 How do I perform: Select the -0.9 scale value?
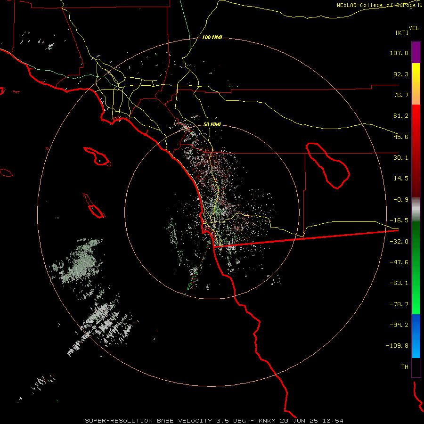[401, 200]
